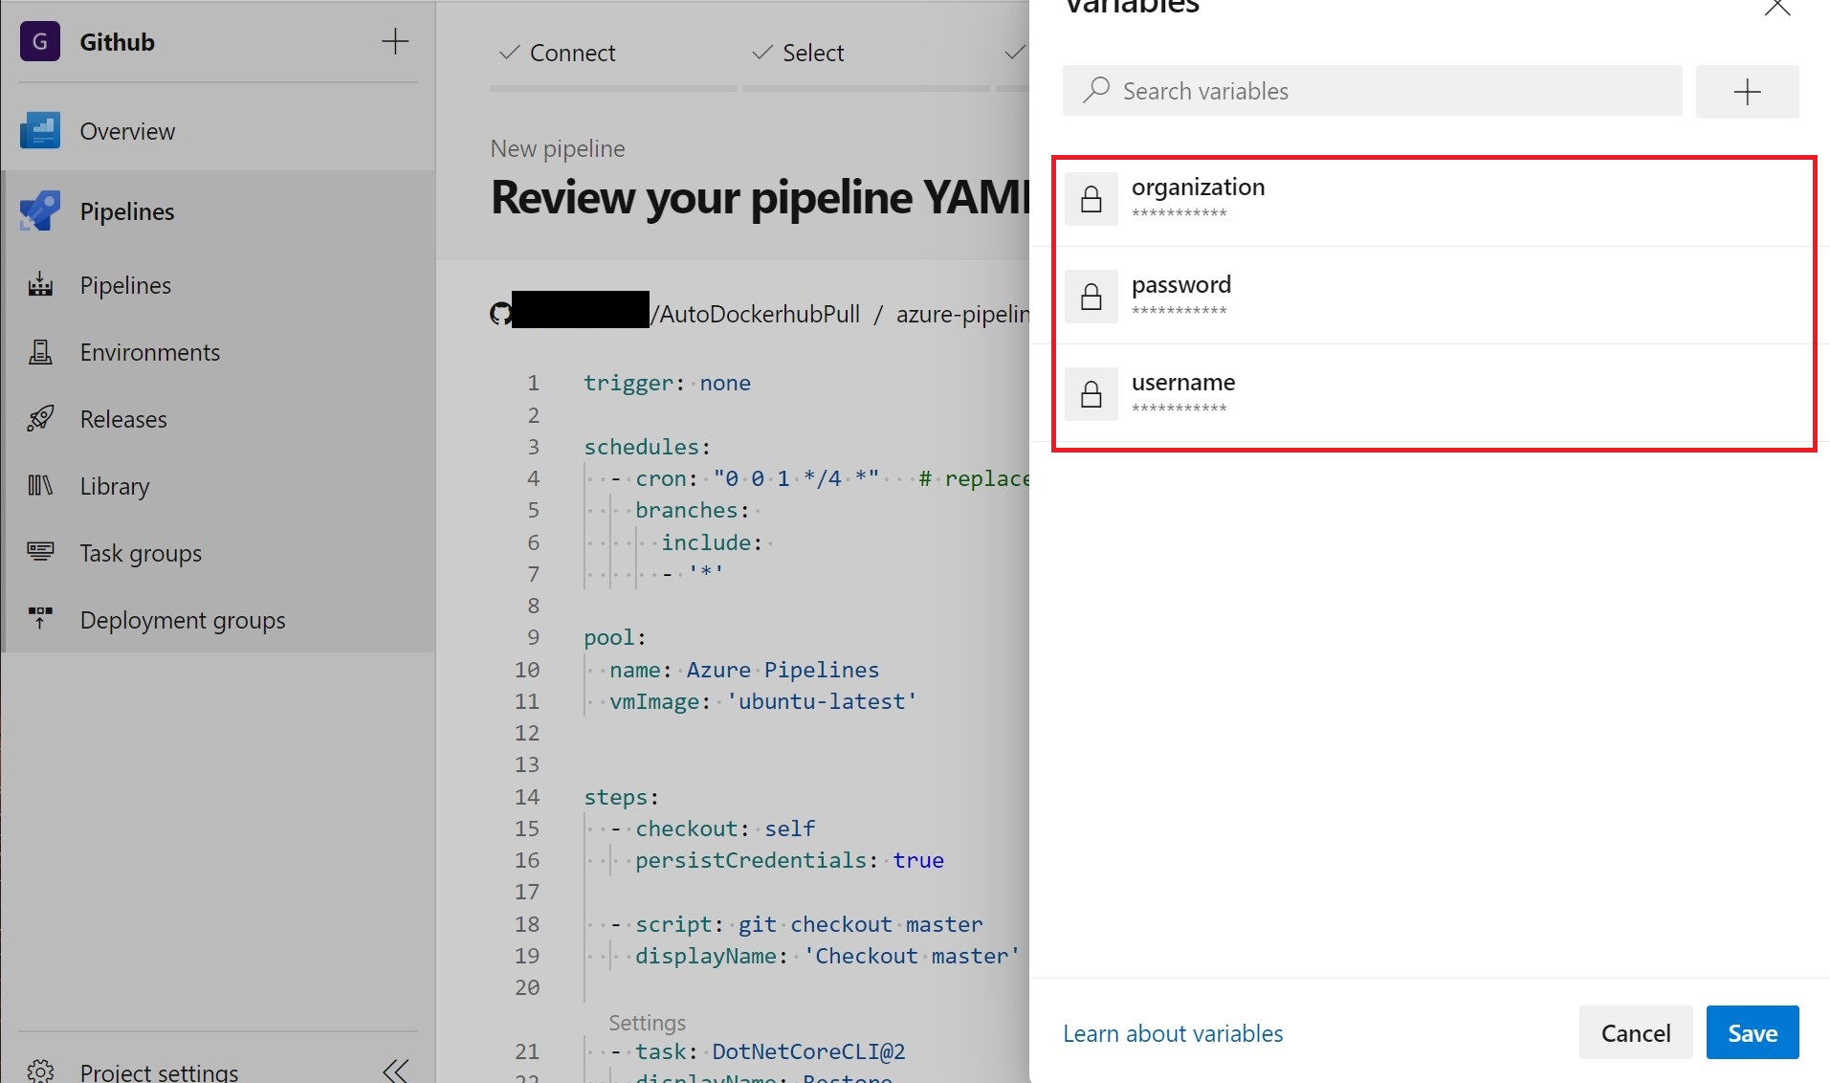
Task: Click the lock icon for username variable
Action: (x=1091, y=394)
